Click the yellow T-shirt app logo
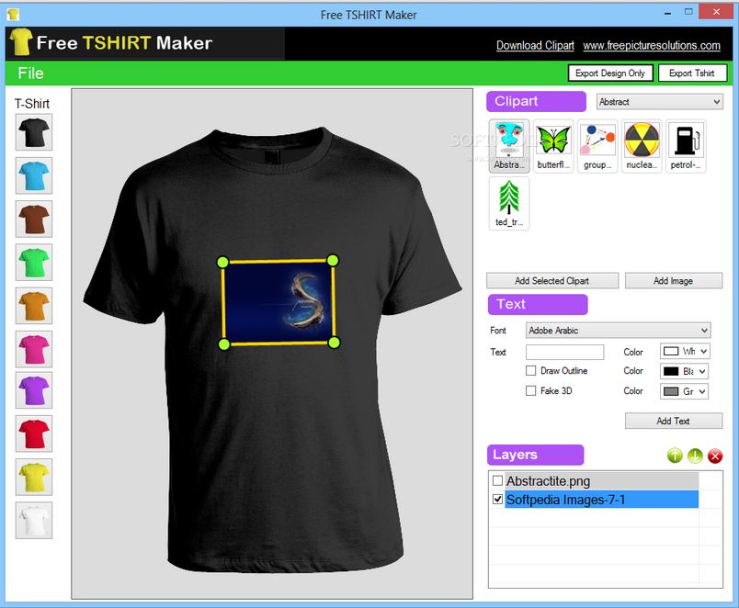 [x=20, y=42]
